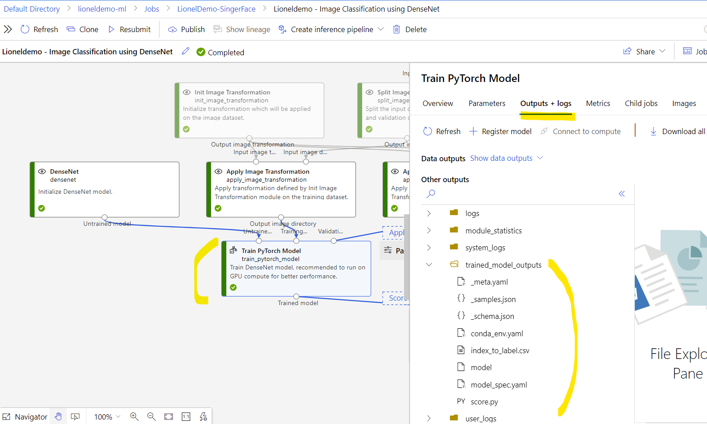
Task: Expand the system_logs folder
Action: tap(429, 248)
